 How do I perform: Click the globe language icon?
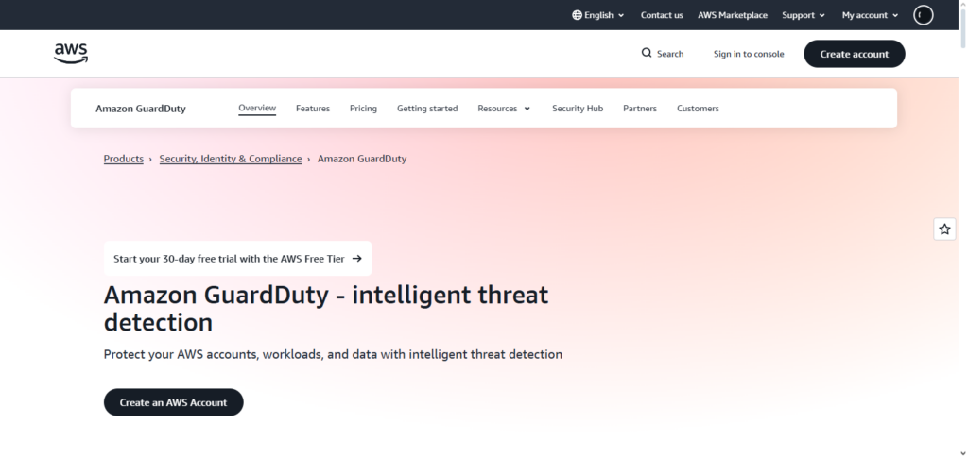coord(577,15)
